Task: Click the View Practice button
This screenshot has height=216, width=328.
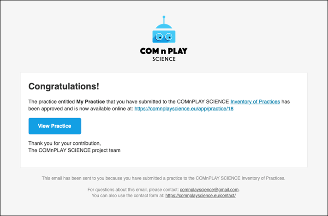Action: (x=55, y=126)
